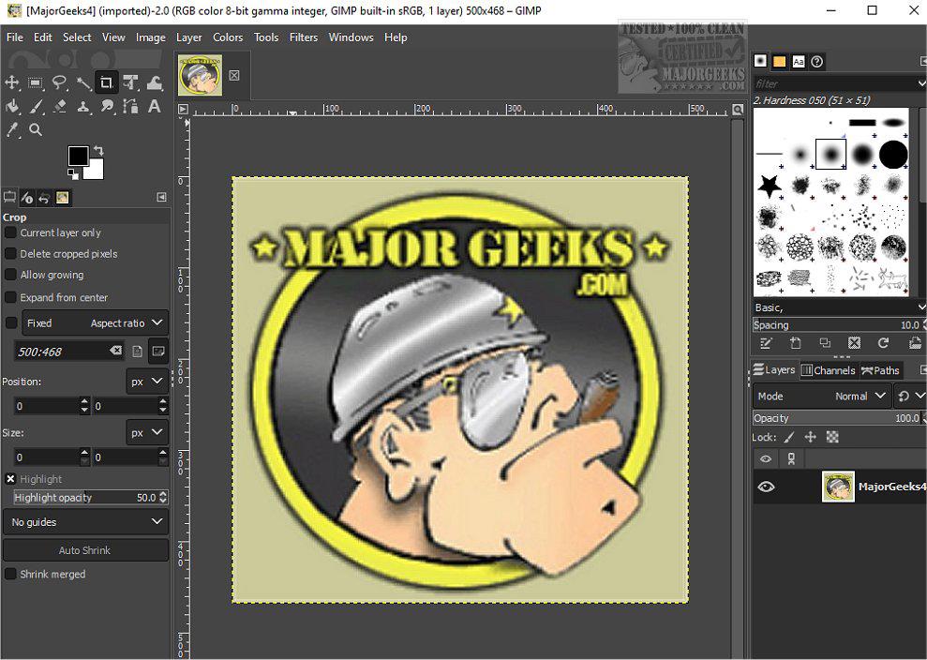Select the Fuzzy Select tool
The height and width of the screenshot is (660, 927).
pos(83,82)
